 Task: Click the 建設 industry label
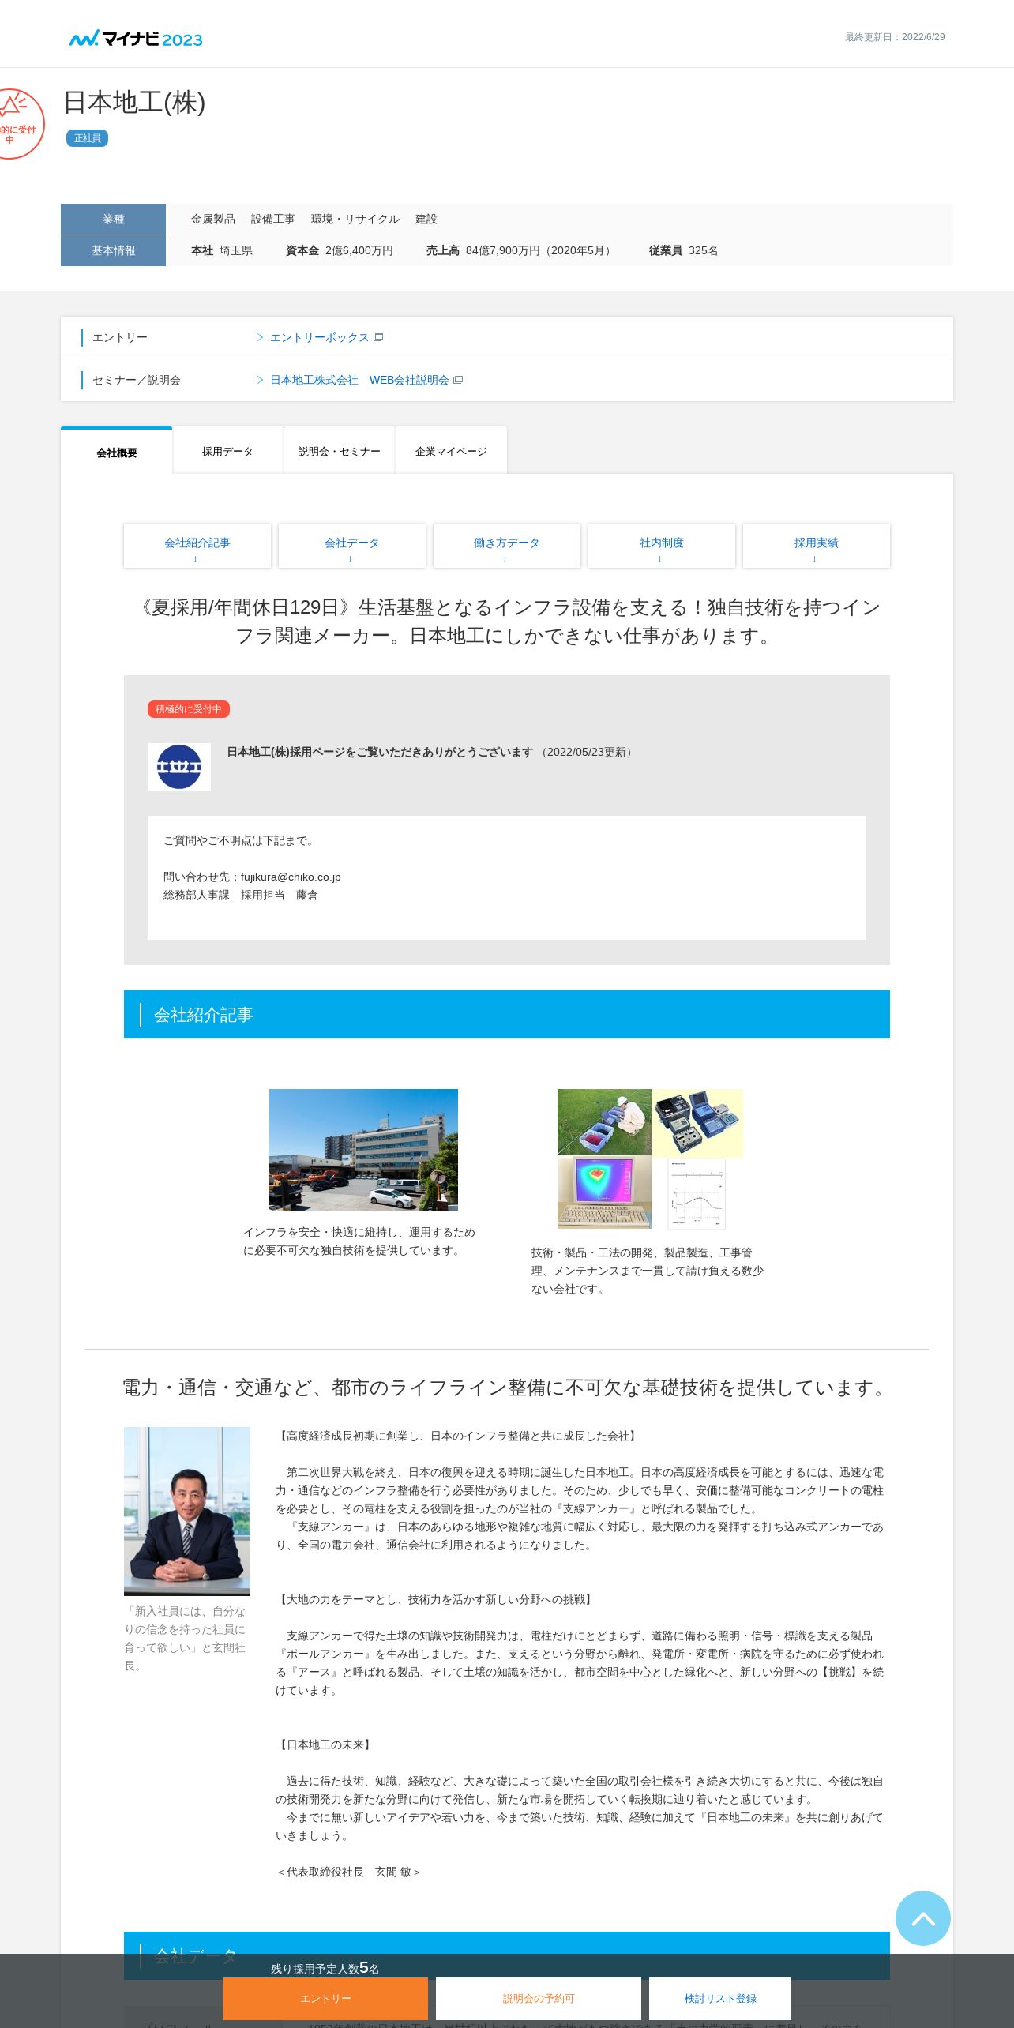[426, 219]
